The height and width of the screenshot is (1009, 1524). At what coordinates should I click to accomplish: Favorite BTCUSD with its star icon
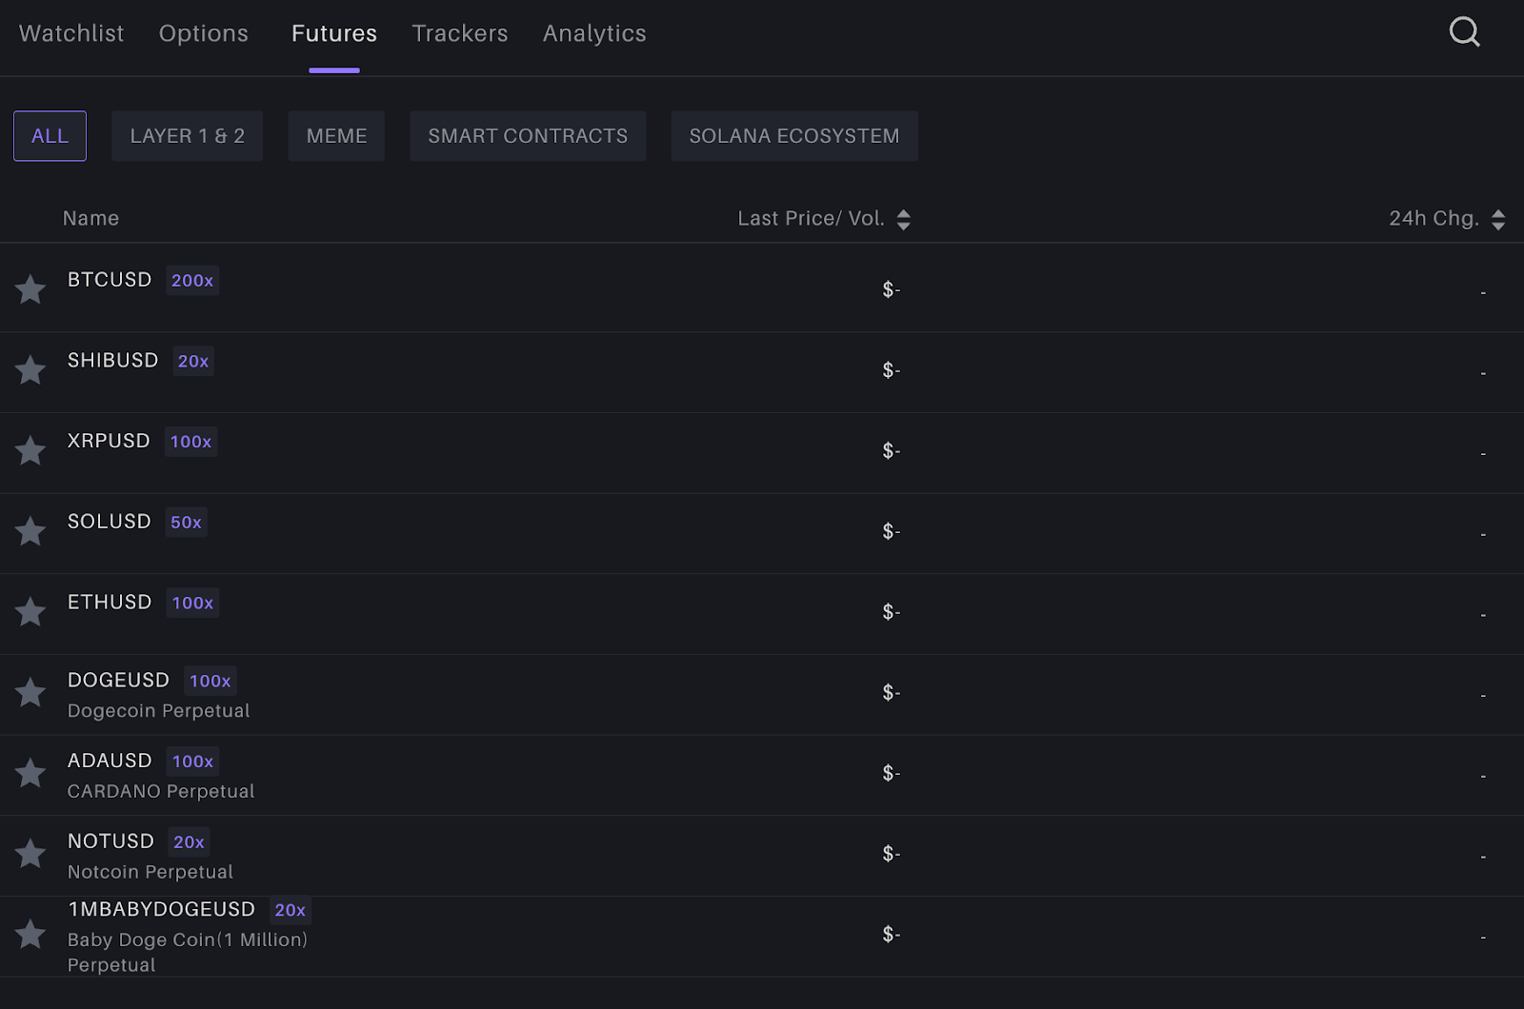30,289
